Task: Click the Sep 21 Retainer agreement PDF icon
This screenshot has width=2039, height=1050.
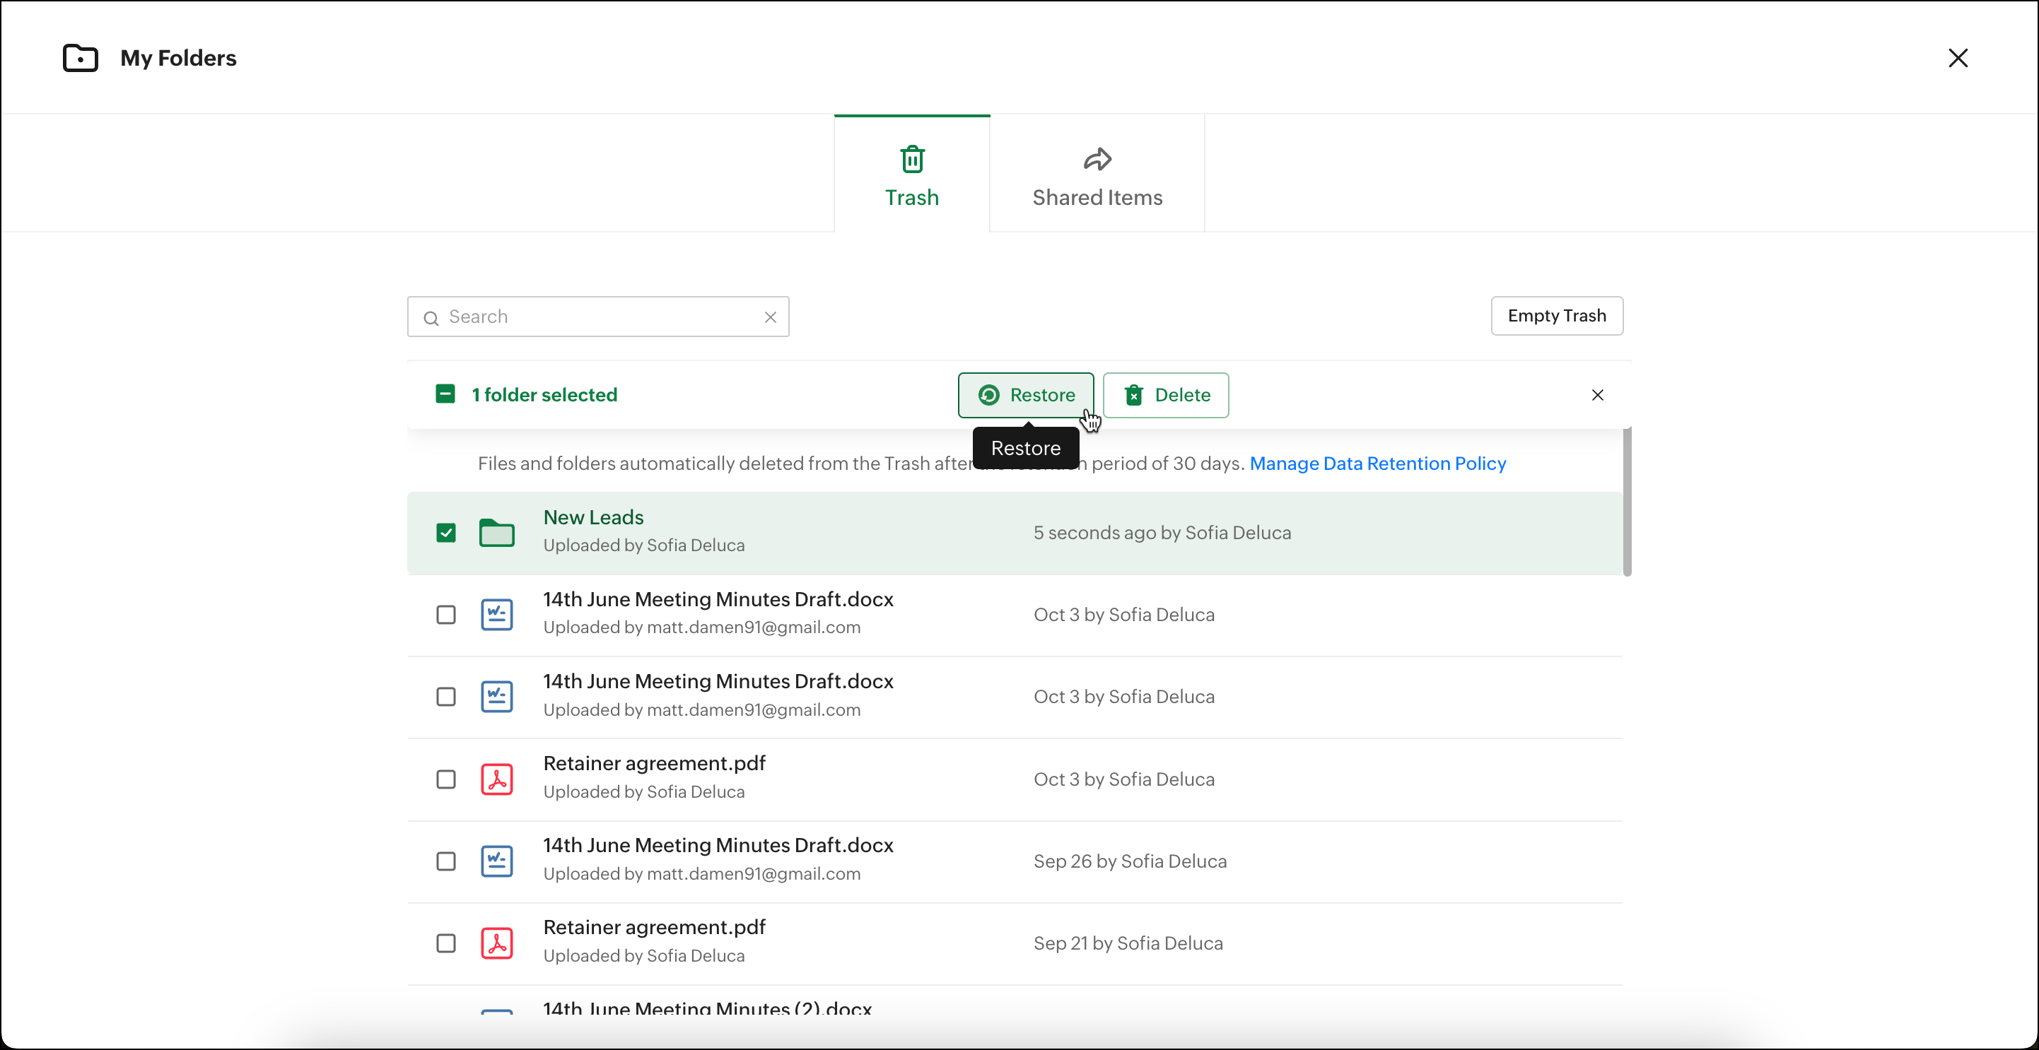Action: (x=496, y=943)
